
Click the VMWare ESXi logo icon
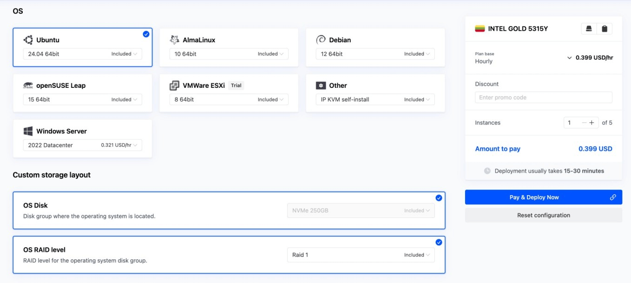tap(175, 86)
